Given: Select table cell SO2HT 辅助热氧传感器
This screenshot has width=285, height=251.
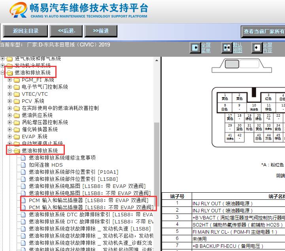Looking at the screenshot, I should coord(238,225).
